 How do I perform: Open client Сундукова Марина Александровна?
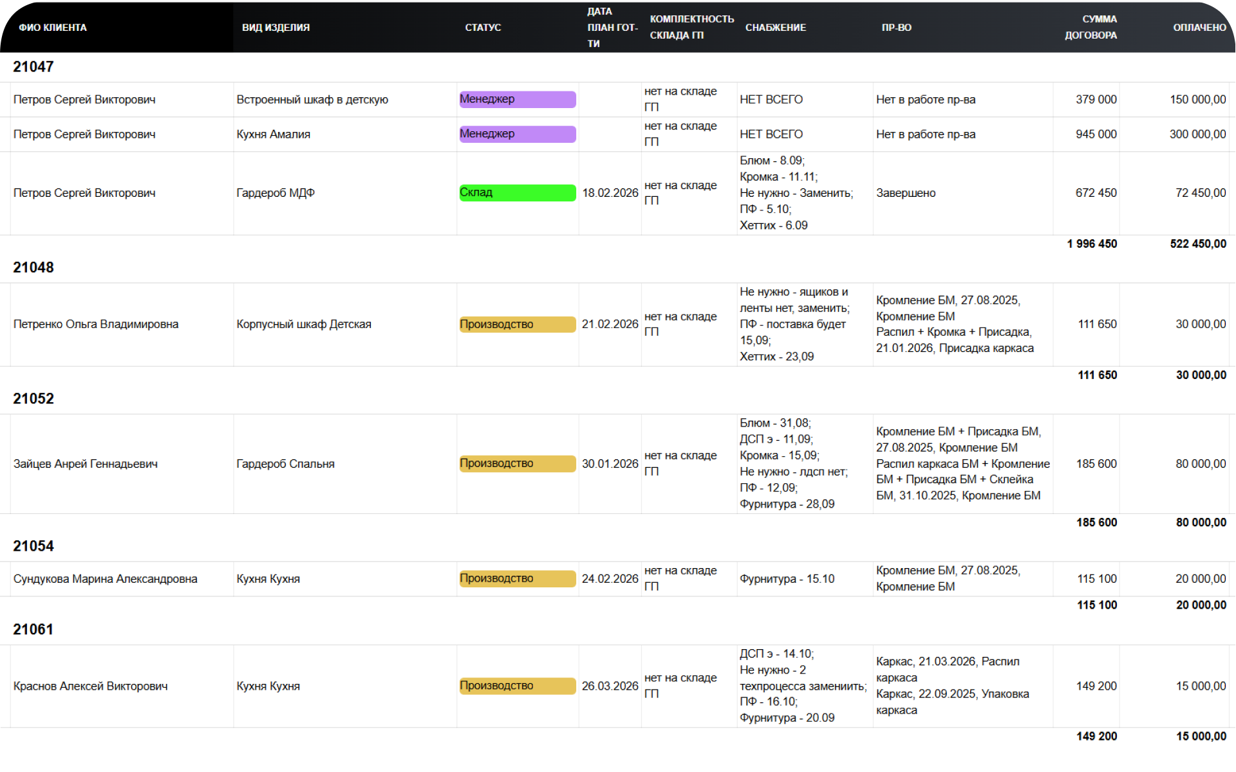(105, 579)
